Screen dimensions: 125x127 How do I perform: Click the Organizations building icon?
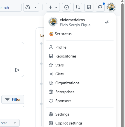click(x=51, y=83)
